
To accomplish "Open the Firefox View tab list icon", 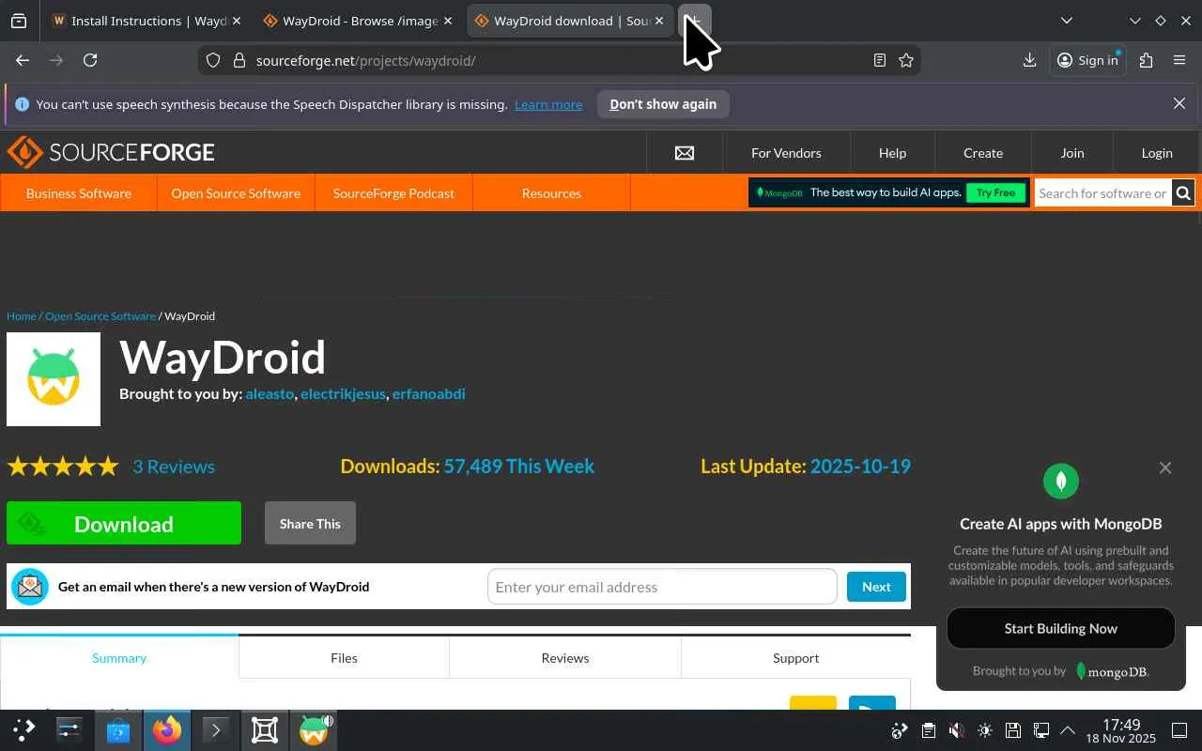I will pyautogui.click(x=19, y=21).
